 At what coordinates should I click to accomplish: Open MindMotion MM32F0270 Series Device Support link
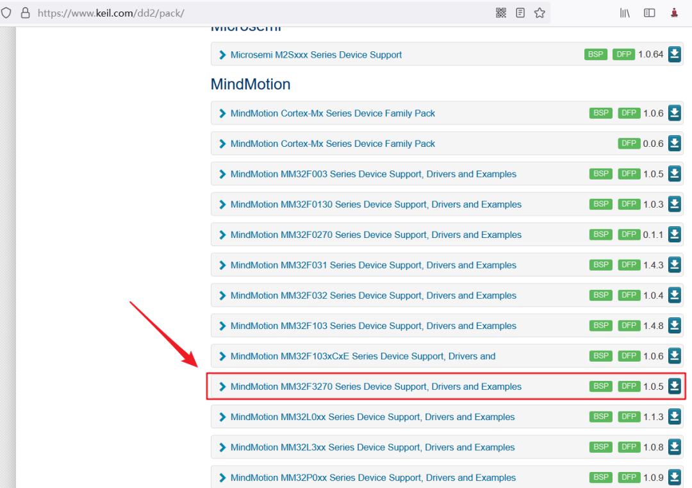(376, 235)
